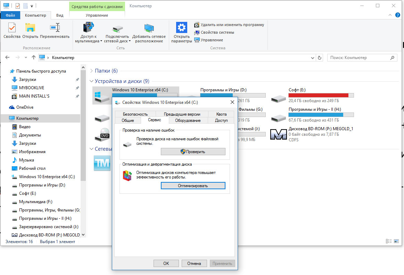Viewport: 404px width, 275px height.
Task: Select the TM network location icon
Action: pos(102,163)
